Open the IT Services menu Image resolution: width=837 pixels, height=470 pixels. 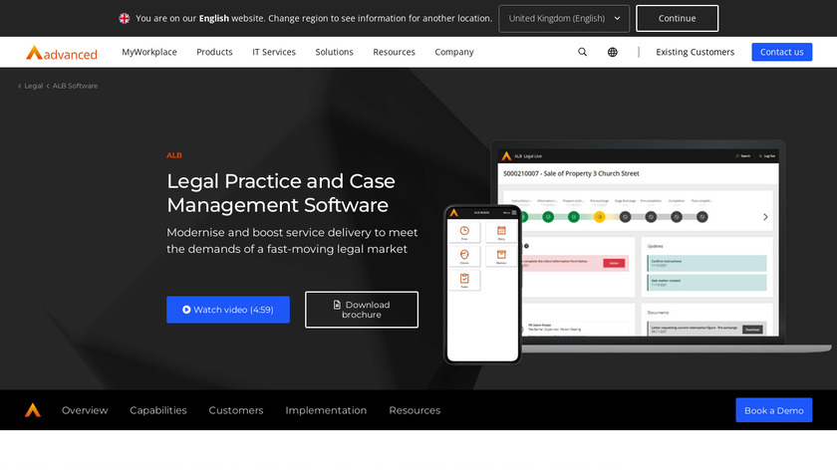point(274,52)
